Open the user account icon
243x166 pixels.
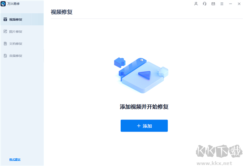coord(196,4)
